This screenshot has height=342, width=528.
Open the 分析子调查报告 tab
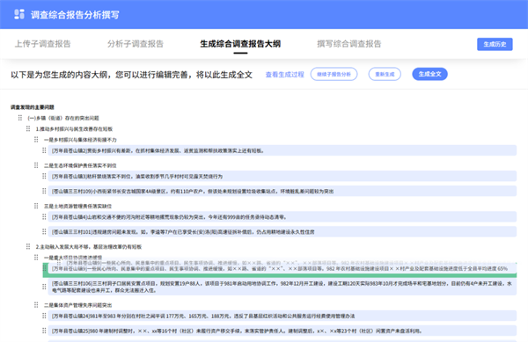[x=136, y=44]
